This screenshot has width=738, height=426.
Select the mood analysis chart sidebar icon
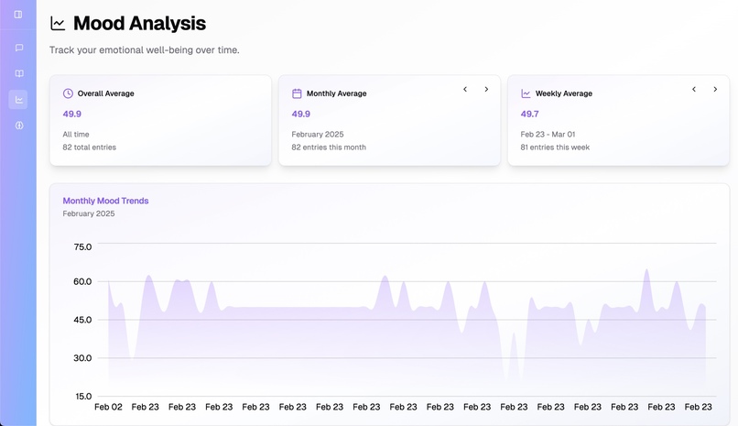[x=18, y=99]
